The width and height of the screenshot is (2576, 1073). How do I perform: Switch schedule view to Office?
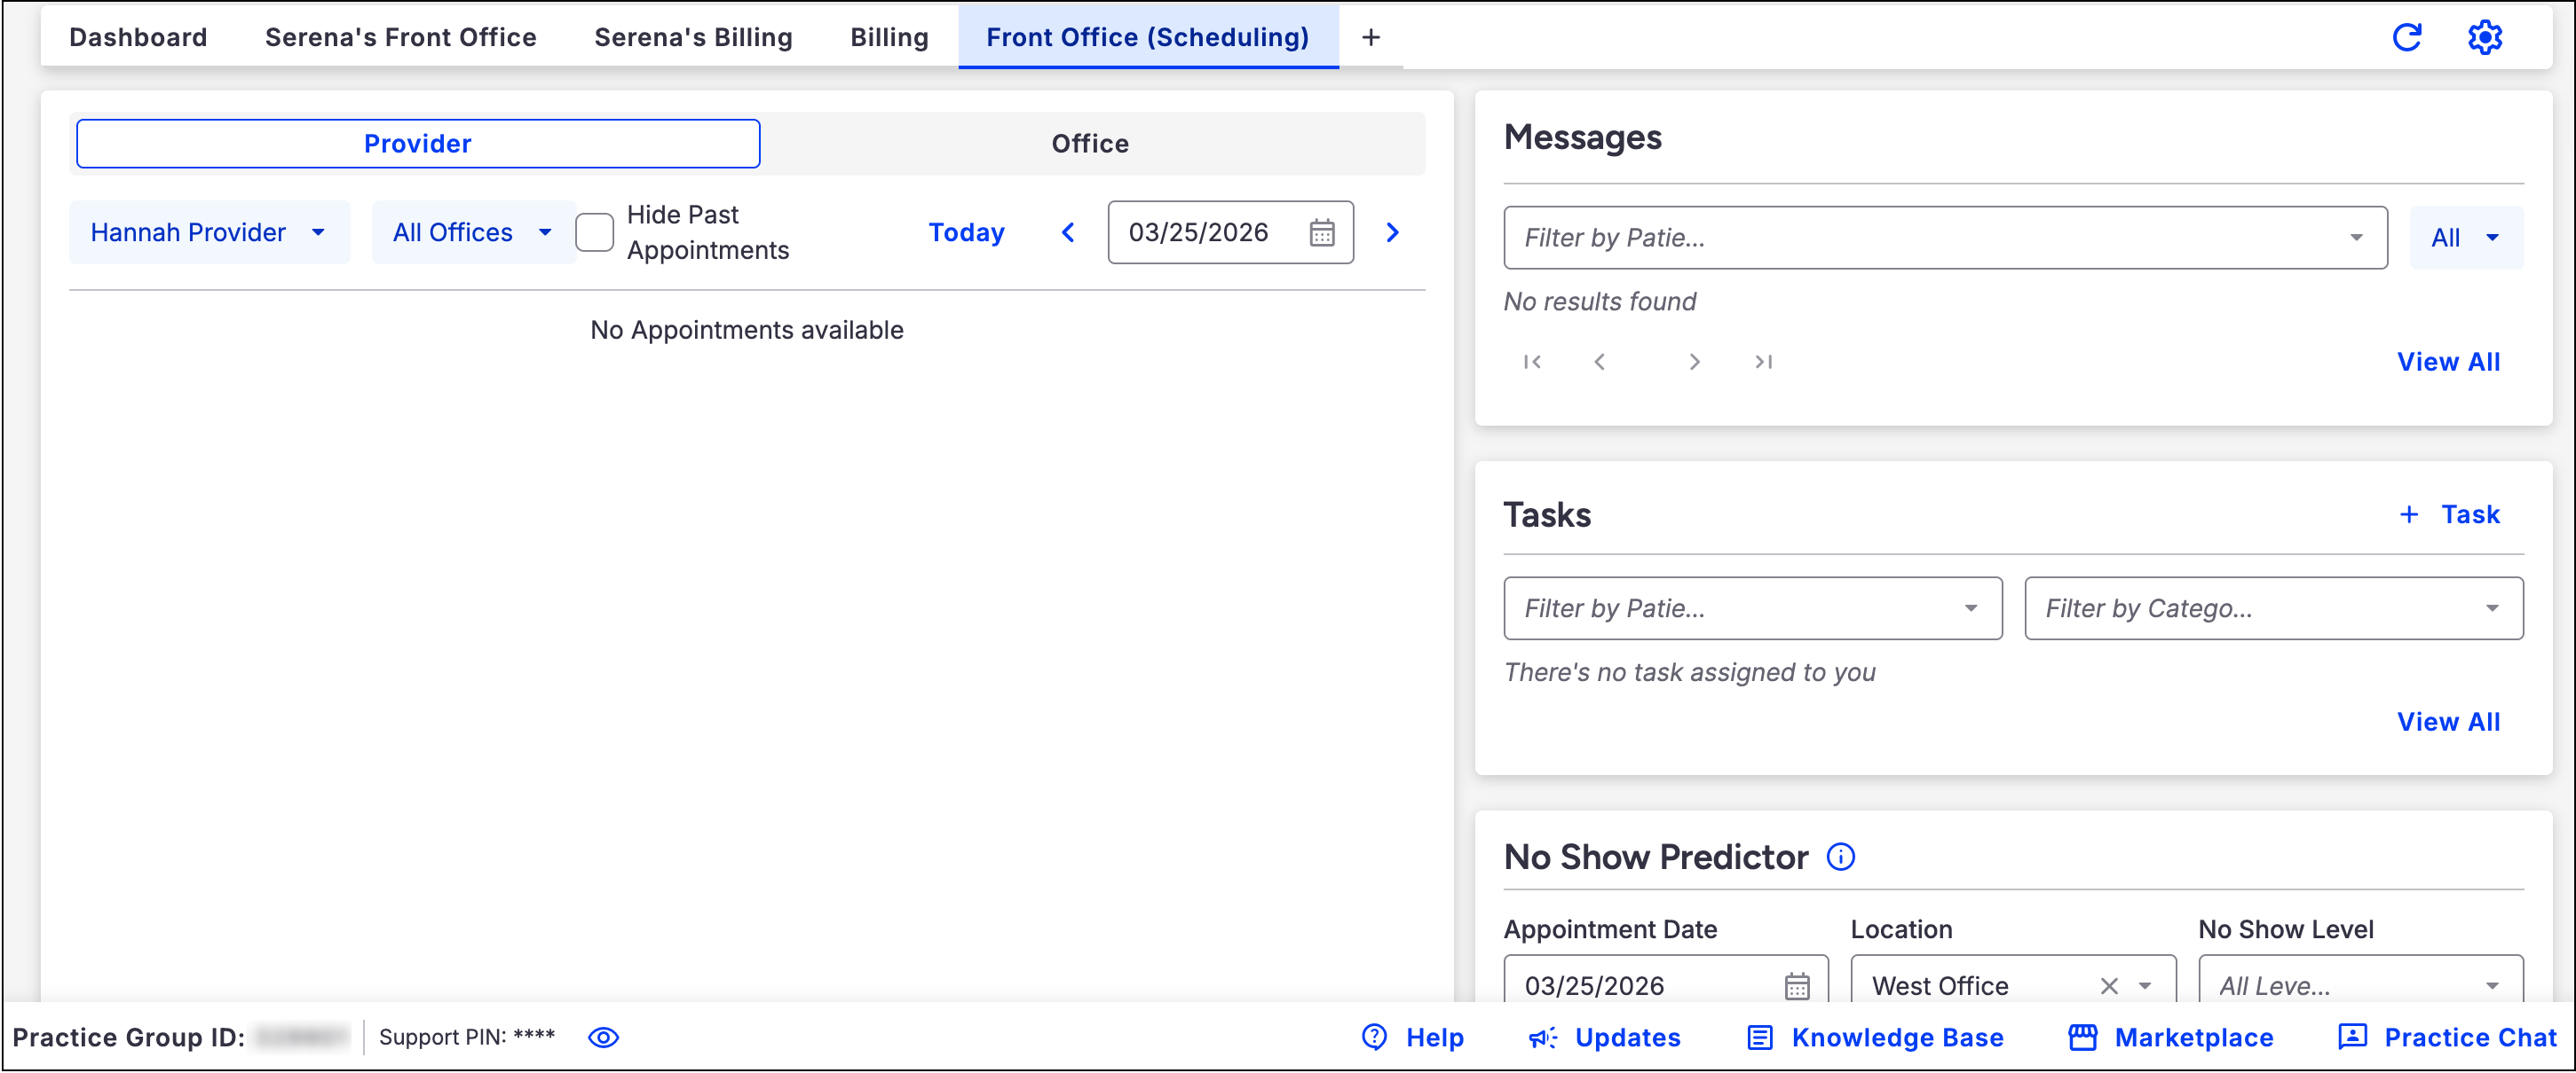(1089, 144)
